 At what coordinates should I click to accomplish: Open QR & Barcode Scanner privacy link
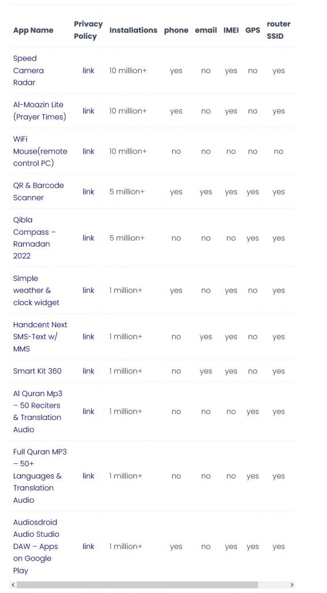click(x=88, y=191)
